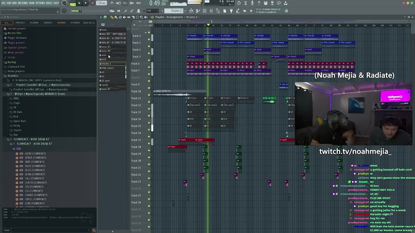This screenshot has width=415, height=233.
Task: Click the piano roll keyboard icon
Action: (197, 11)
